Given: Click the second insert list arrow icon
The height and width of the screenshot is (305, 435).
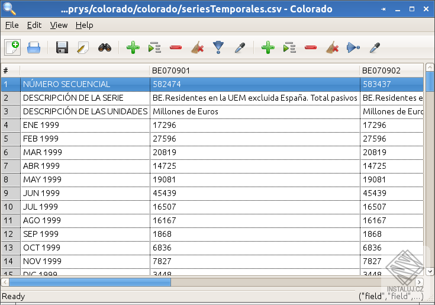Looking at the screenshot, I should click(289, 47).
